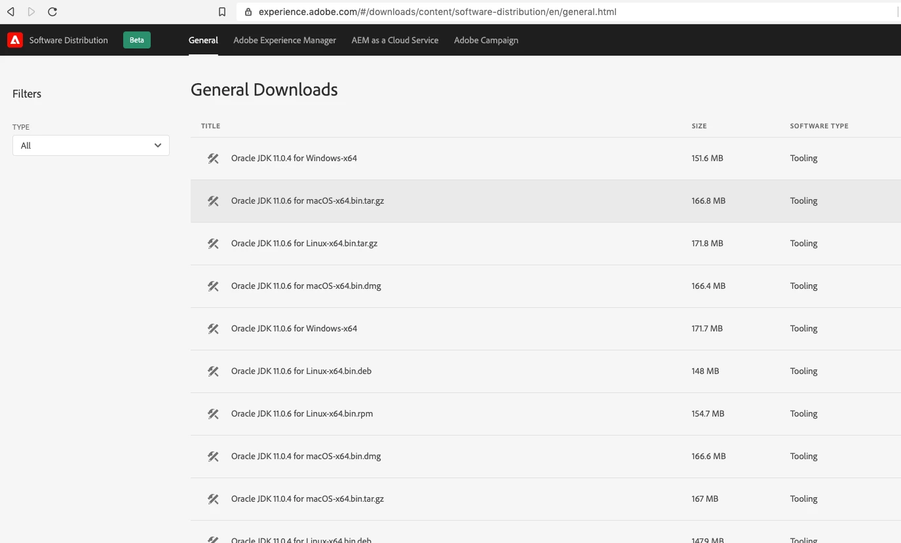Click the SOFTWARE TYPE column header
Image resolution: width=901 pixels, height=543 pixels.
click(819, 126)
